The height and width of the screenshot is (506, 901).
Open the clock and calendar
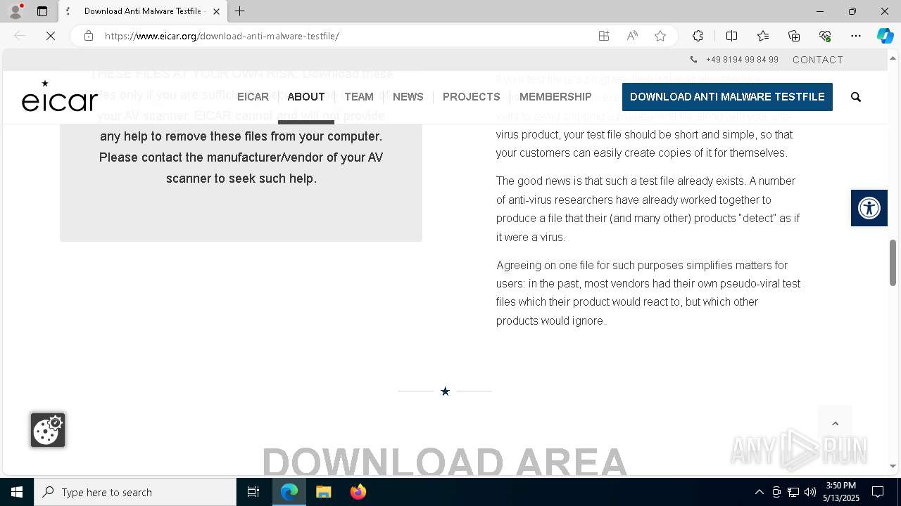coord(841,492)
